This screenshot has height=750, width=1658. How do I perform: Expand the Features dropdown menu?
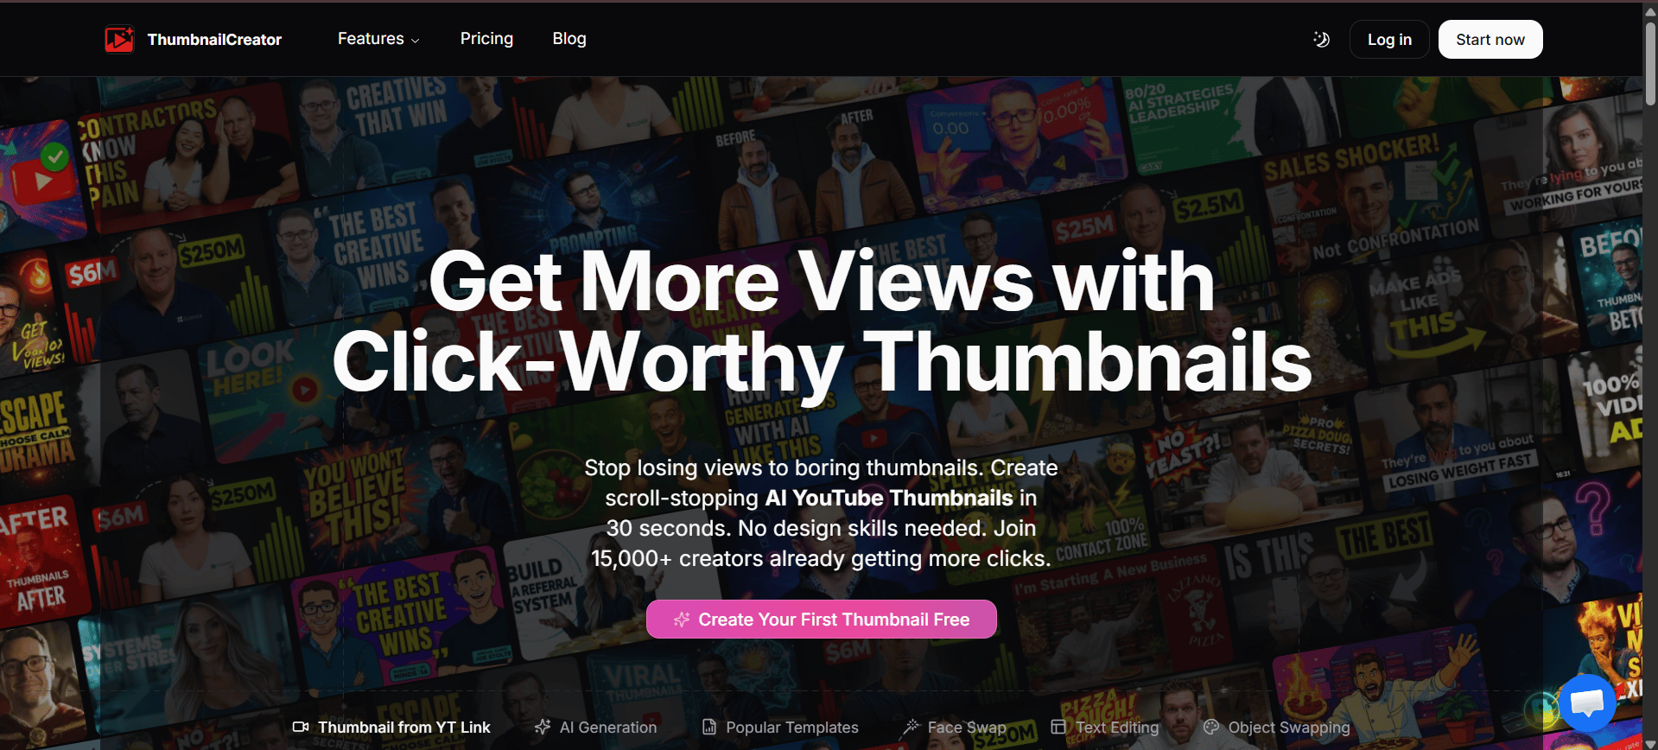378,39
